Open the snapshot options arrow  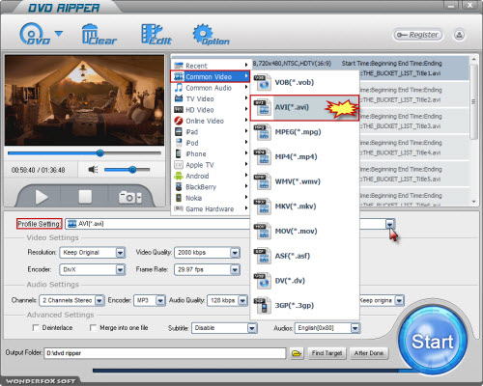[139, 198]
